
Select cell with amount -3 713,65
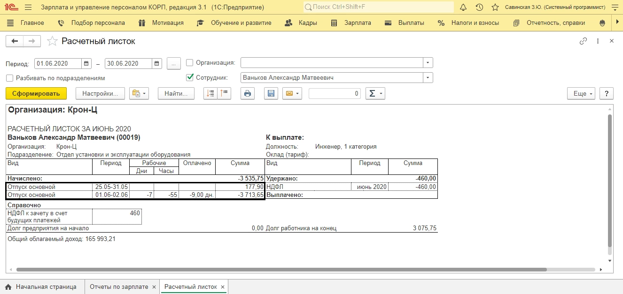pos(240,195)
